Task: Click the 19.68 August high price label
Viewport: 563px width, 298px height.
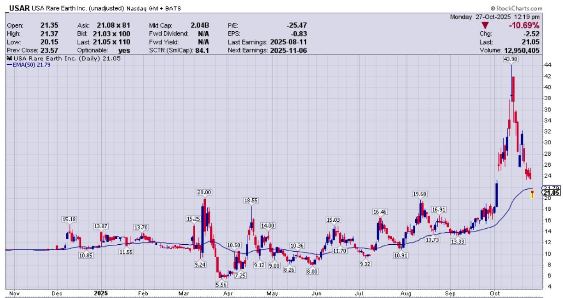Action: coord(420,194)
